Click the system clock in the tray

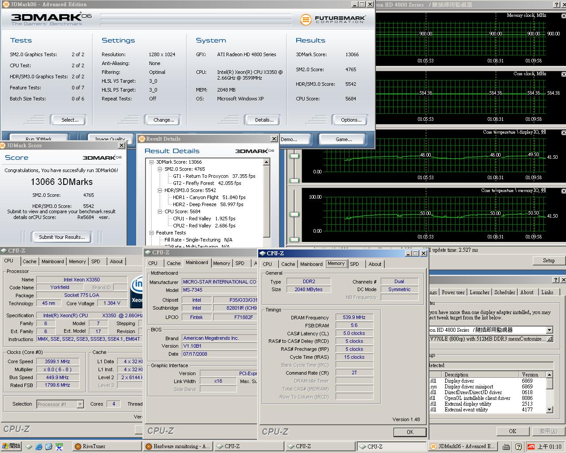[549, 446]
